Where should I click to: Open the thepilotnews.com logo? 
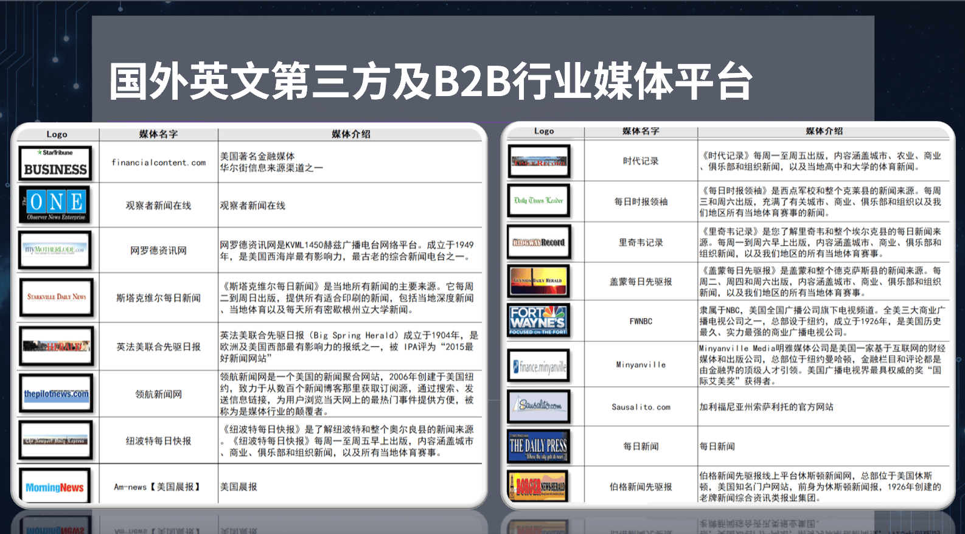point(57,394)
